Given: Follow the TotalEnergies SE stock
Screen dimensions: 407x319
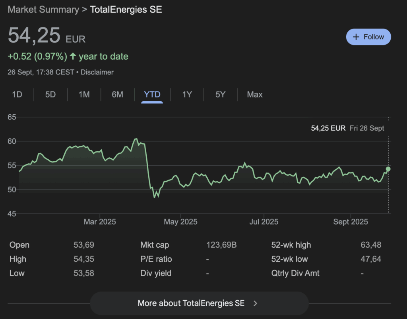Looking at the screenshot, I should pos(368,37).
